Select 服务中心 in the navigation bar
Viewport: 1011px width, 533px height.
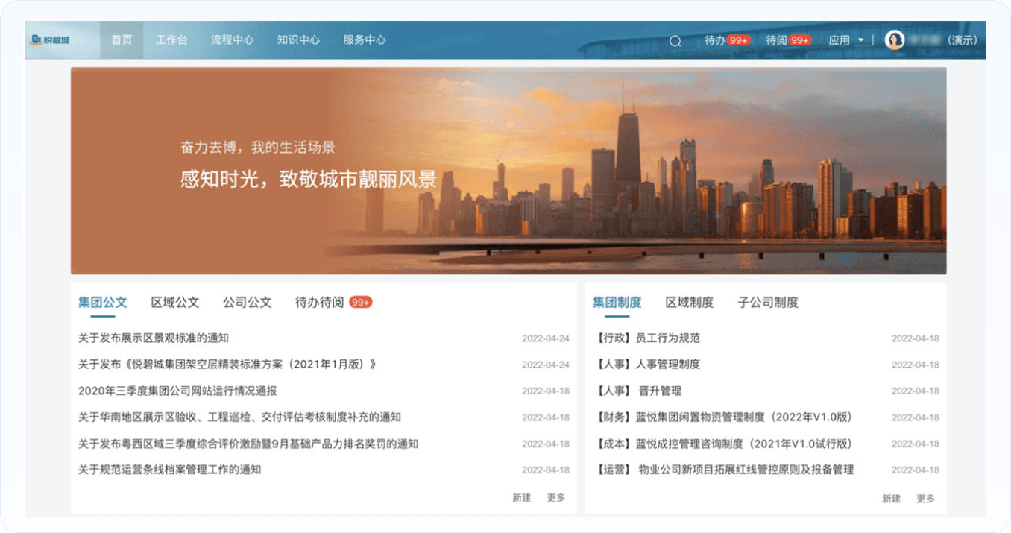[x=364, y=40]
